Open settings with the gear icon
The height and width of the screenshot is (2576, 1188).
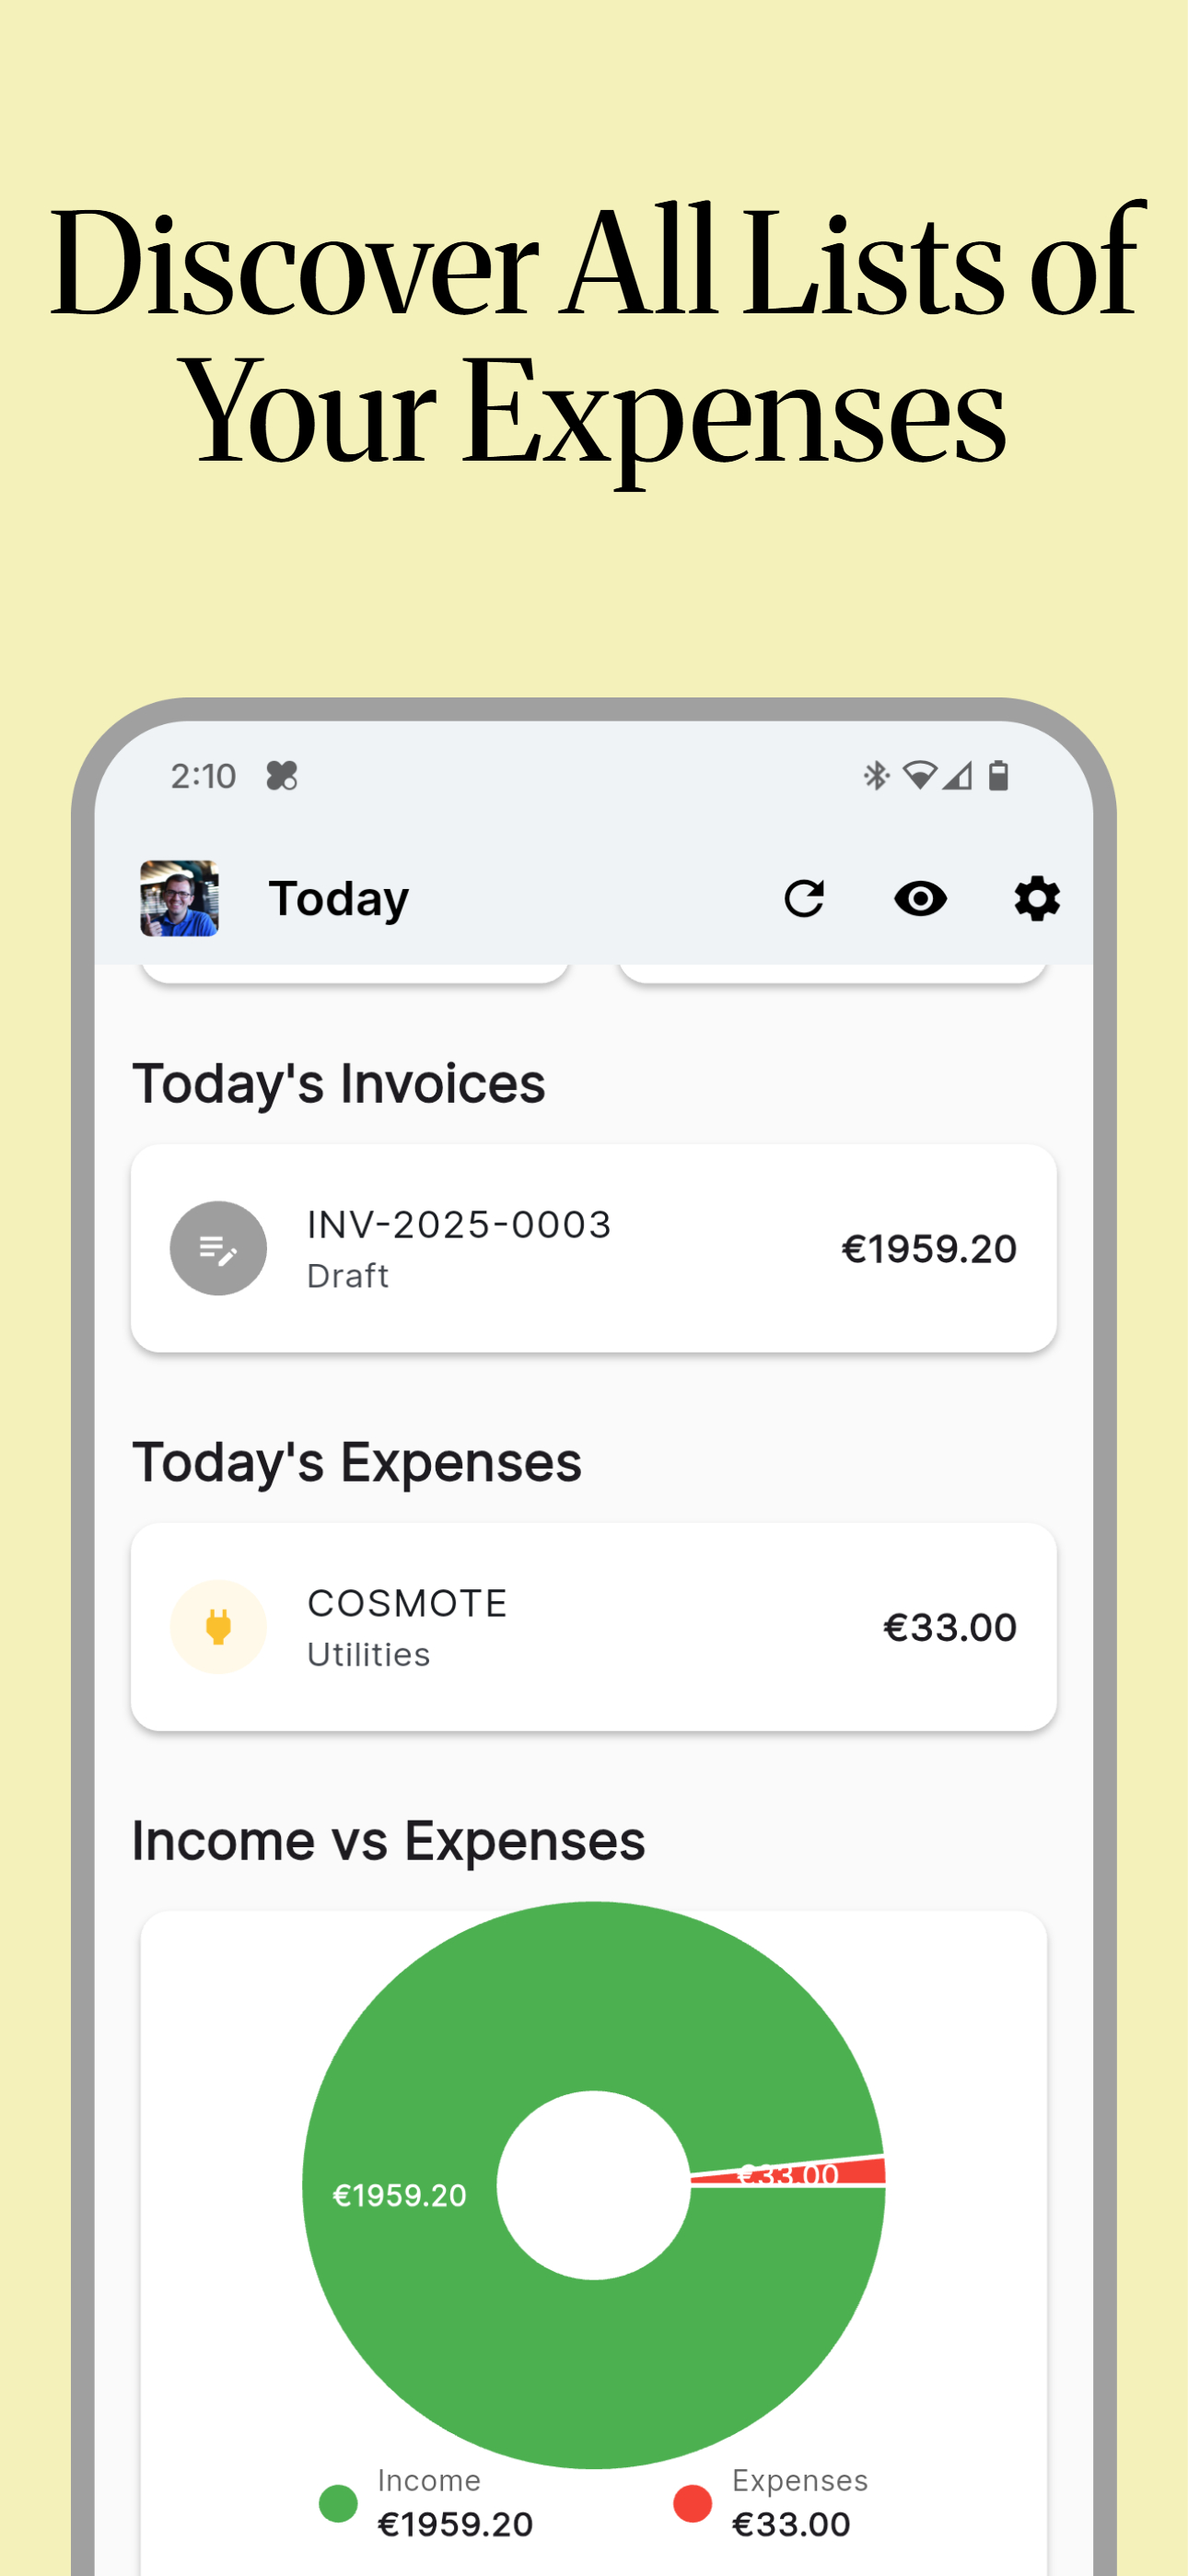point(1037,898)
